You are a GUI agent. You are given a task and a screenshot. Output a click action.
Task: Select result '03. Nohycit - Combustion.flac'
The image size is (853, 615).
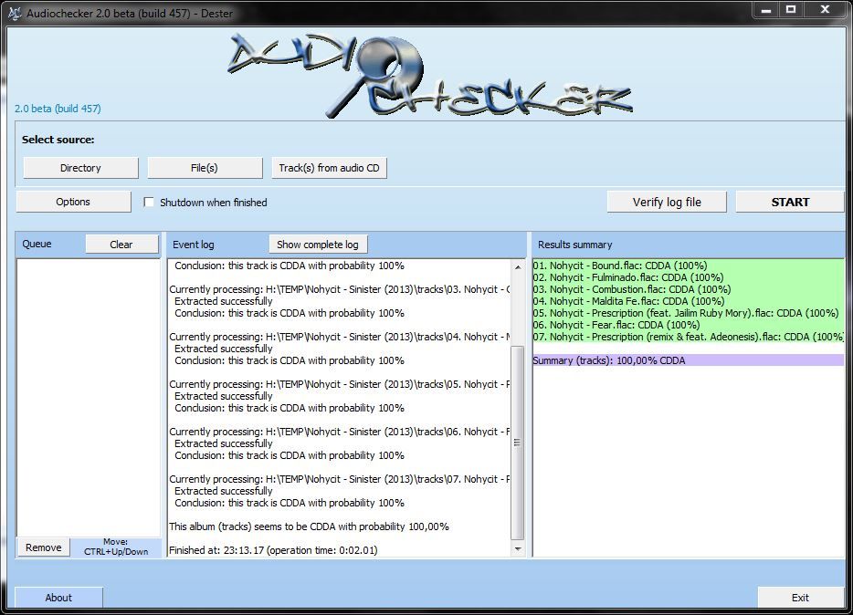[689, 289]
